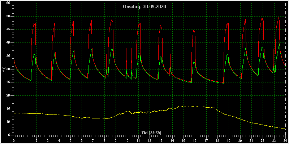Click the green curve peak near hour 7
Screen dimensions: 289x144
[92, 49]
